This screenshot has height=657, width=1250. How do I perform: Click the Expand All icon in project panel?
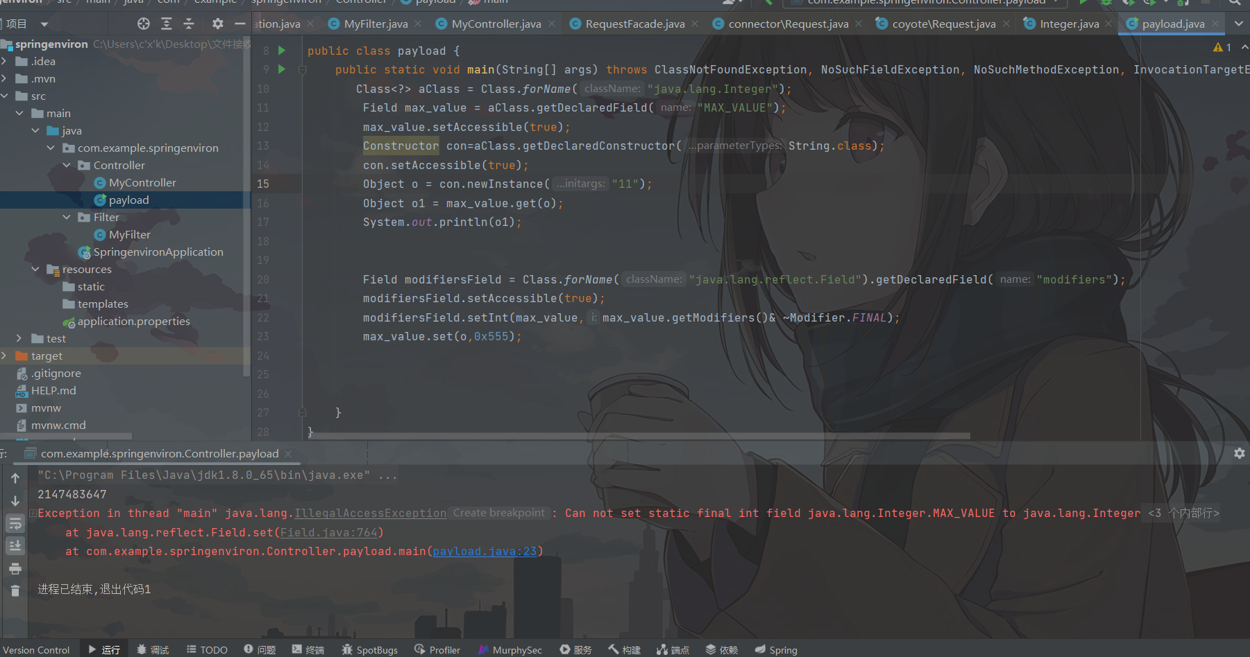coord(167,24)
